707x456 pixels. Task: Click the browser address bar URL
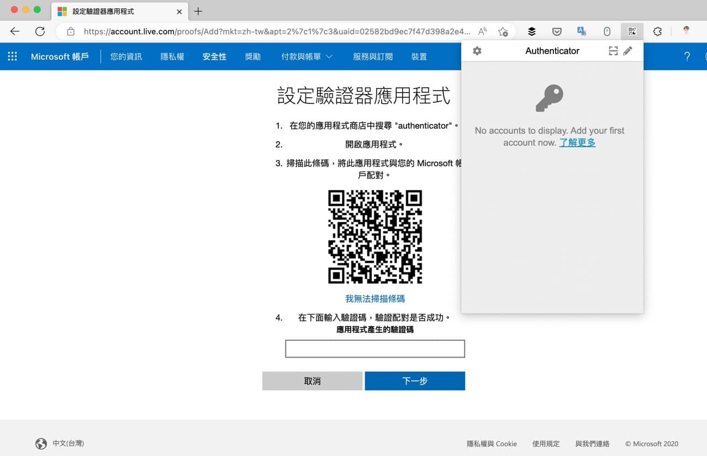[277, 31]
